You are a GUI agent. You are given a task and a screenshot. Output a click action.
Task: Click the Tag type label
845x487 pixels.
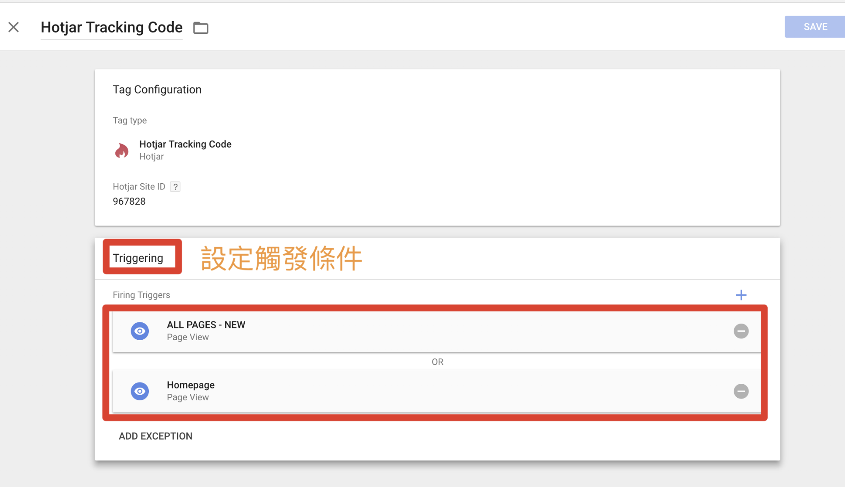[130, 121]
